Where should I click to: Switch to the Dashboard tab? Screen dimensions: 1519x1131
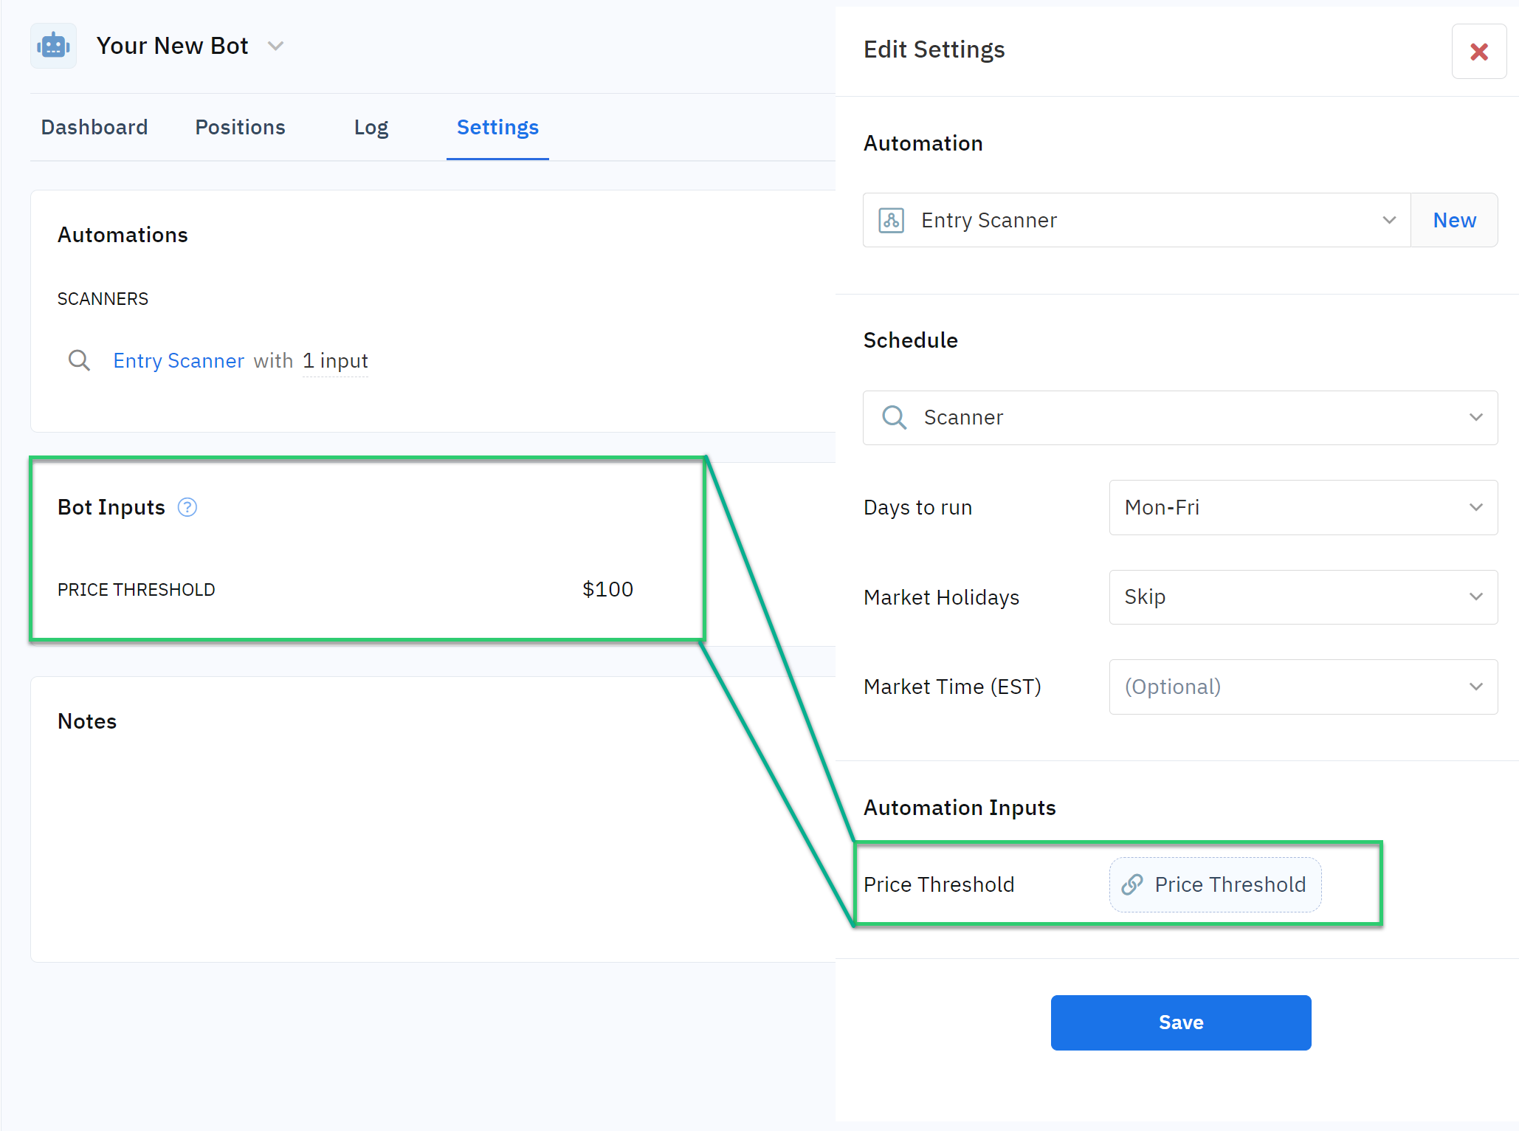94,127
